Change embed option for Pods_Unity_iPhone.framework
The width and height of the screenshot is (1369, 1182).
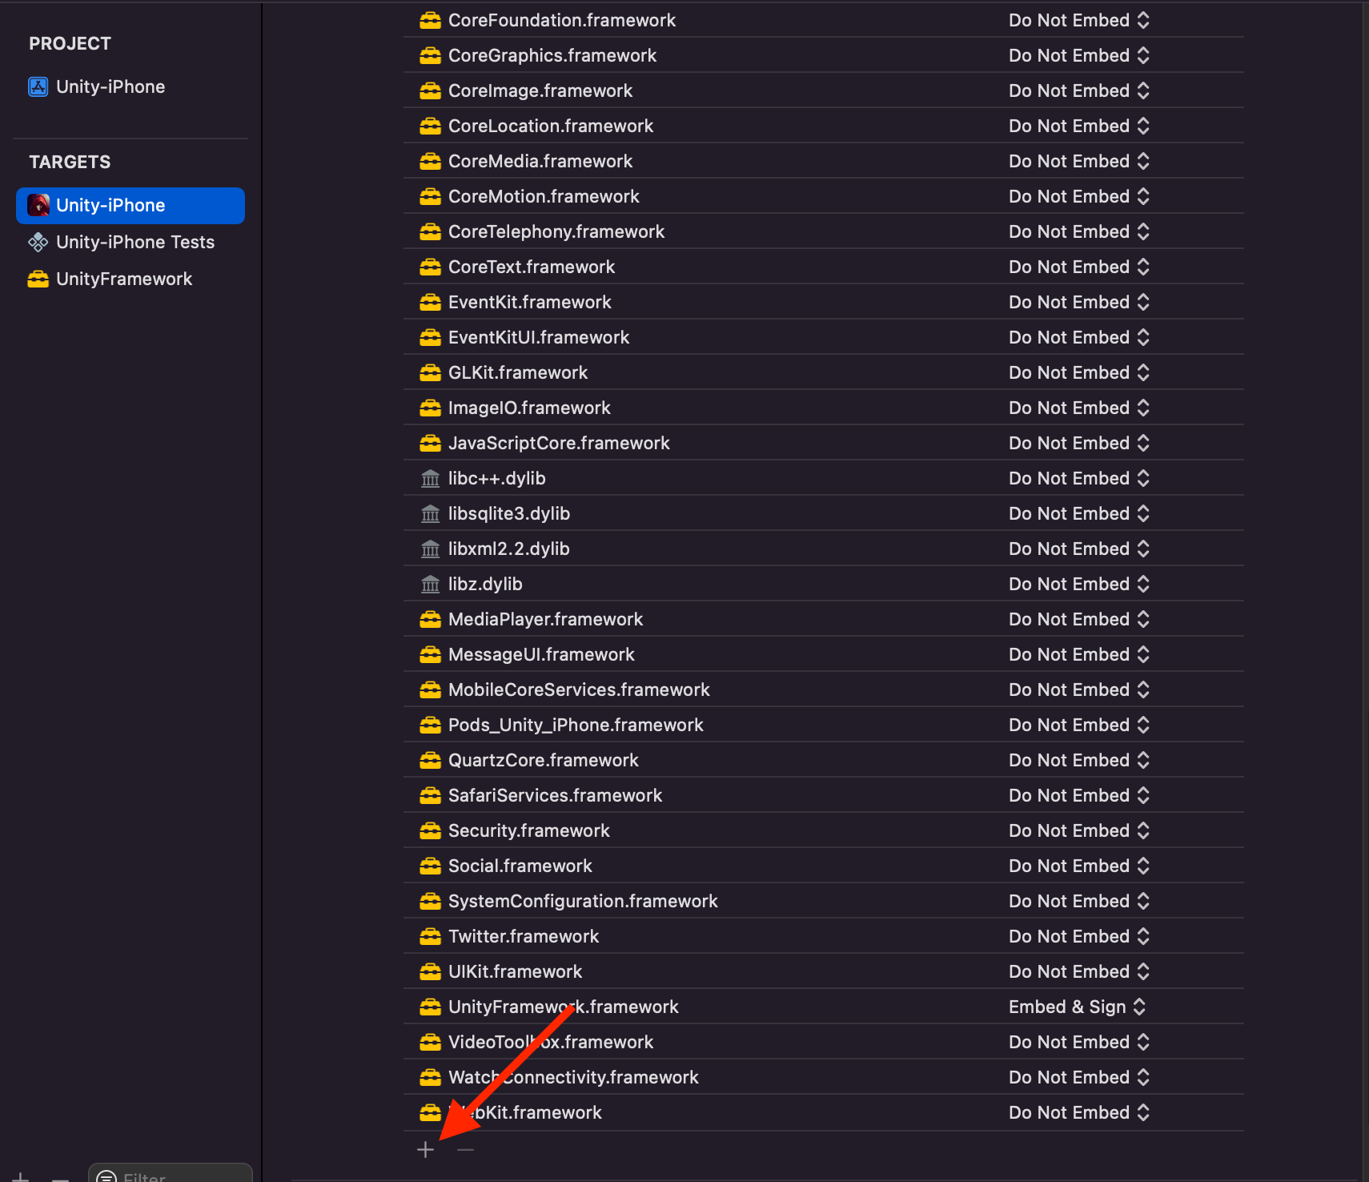(1078, 725)
